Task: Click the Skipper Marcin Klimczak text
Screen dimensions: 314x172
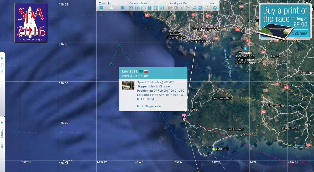Action: click(x=154, y=86)
